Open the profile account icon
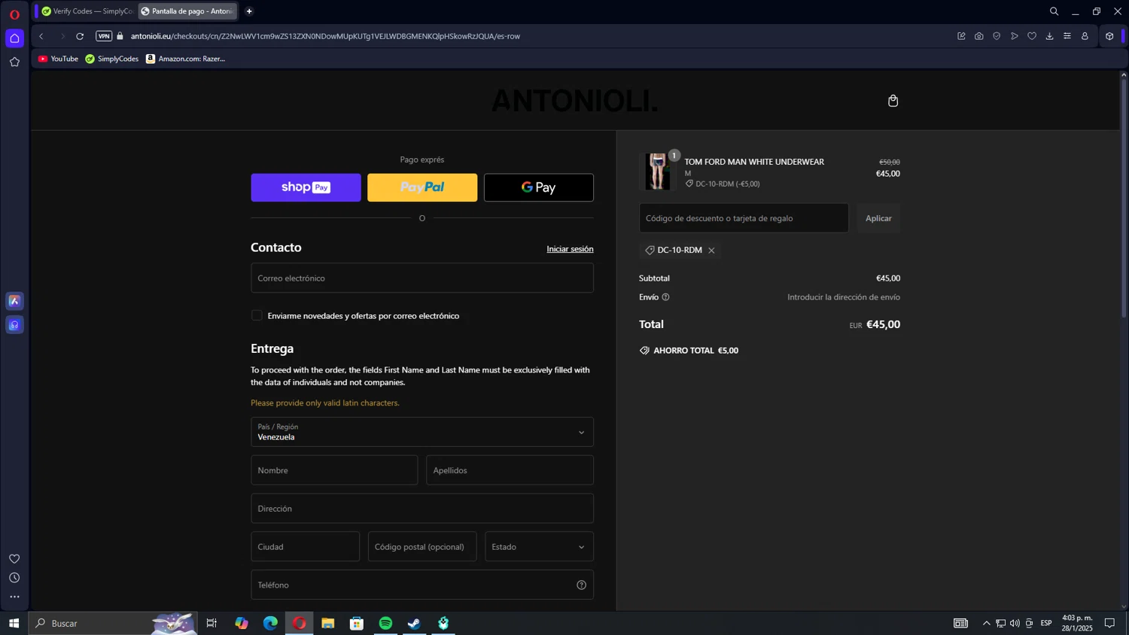This screenshot has height=635, width=1129. tap(1085, 36)
